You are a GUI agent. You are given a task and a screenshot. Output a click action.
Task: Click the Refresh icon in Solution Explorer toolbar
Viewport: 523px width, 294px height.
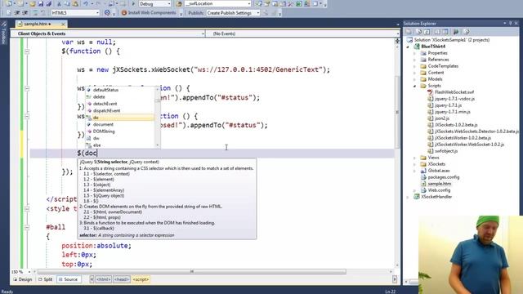[x=427, y=32]
